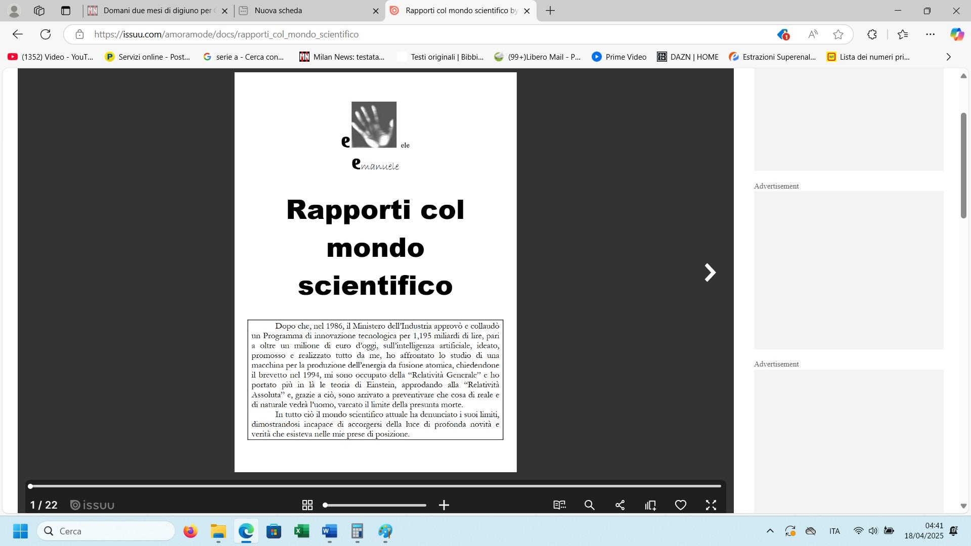Like the publication with heart icon
Screen dimensions: 971x546
(681, 505)
